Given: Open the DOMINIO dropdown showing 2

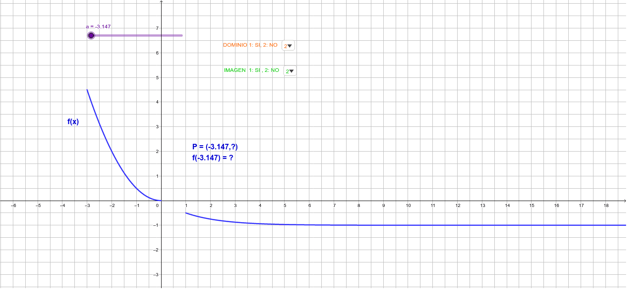Looking at the screenshot, I should (x=288, y=46).
